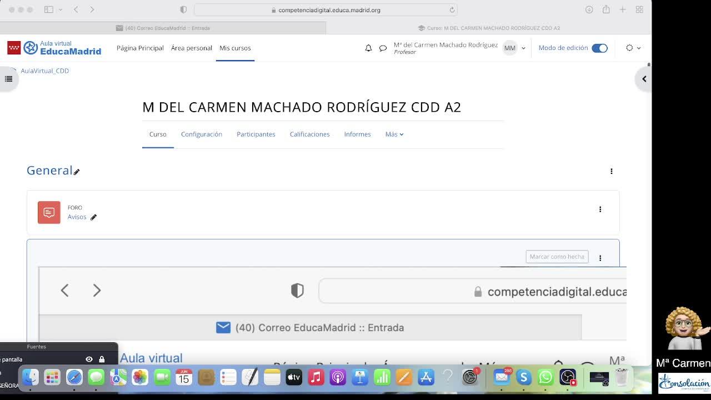The width and height of the screenshot is (711, 400).
Task: Open Photos from the Dock
Action: pos(140,378)
